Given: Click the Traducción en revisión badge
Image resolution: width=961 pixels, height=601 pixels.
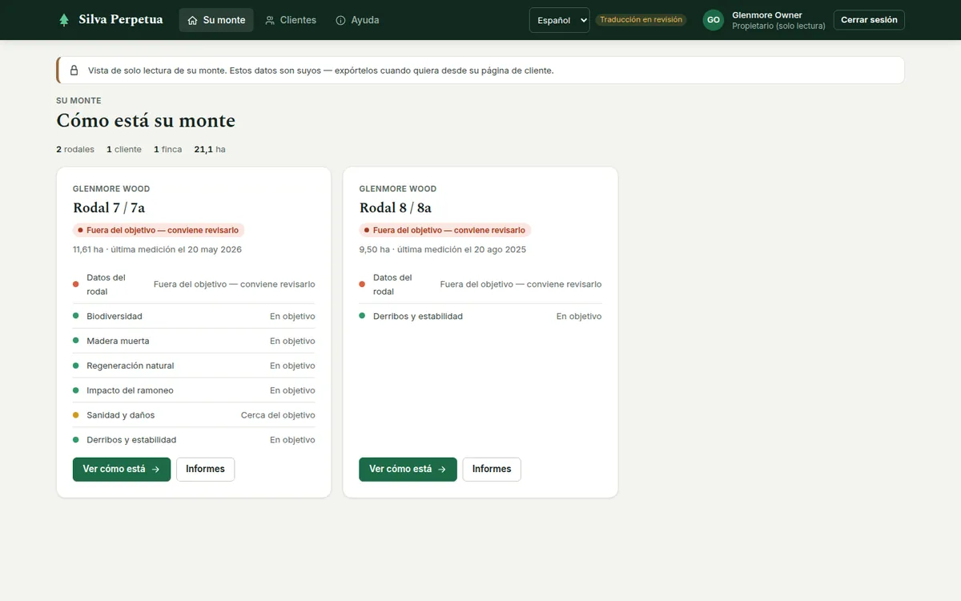Looking at the screenshot, I should point(641,20).
